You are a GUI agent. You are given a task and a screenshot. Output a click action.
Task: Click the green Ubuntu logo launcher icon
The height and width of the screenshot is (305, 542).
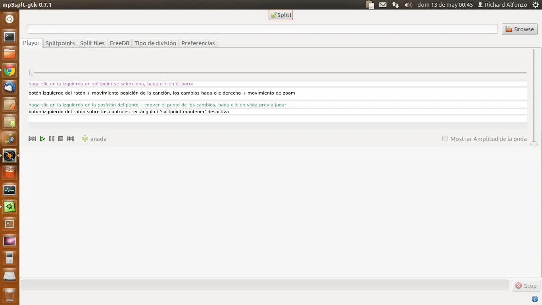pos(10,207)
